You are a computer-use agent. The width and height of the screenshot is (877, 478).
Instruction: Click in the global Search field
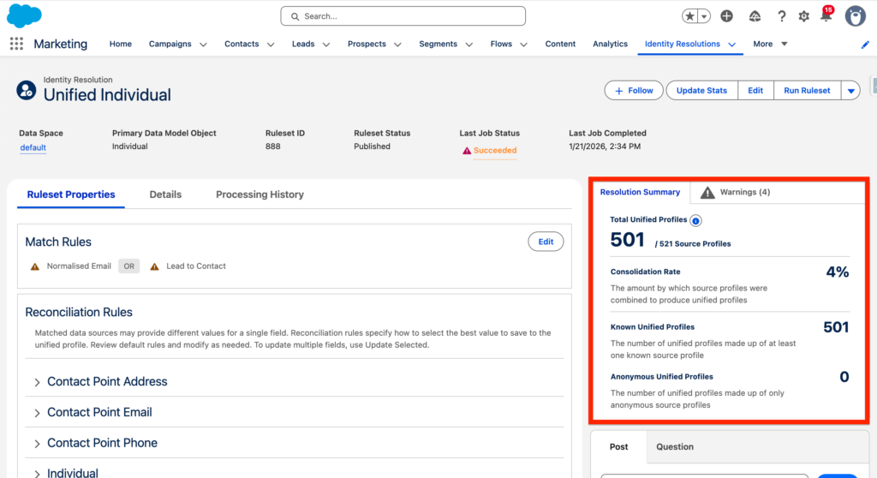click(x=403, y=16)
